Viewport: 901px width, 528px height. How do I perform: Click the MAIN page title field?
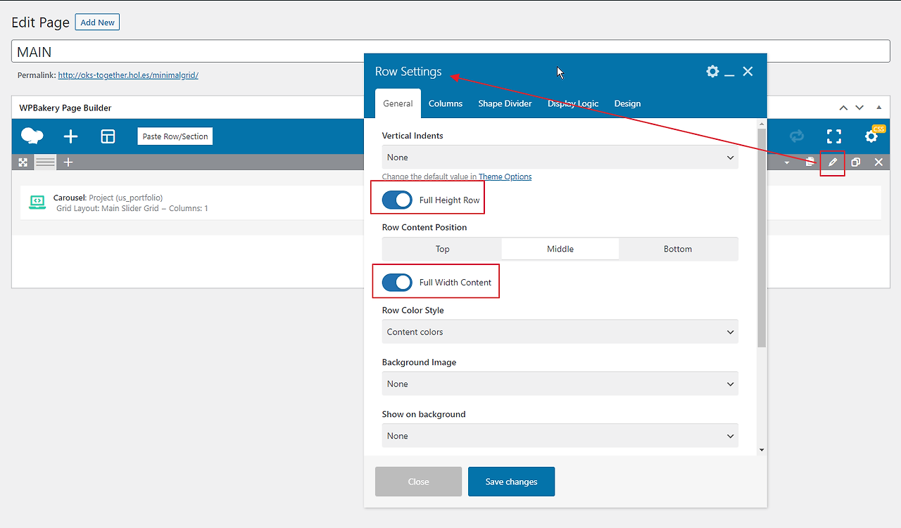[450, 51]
